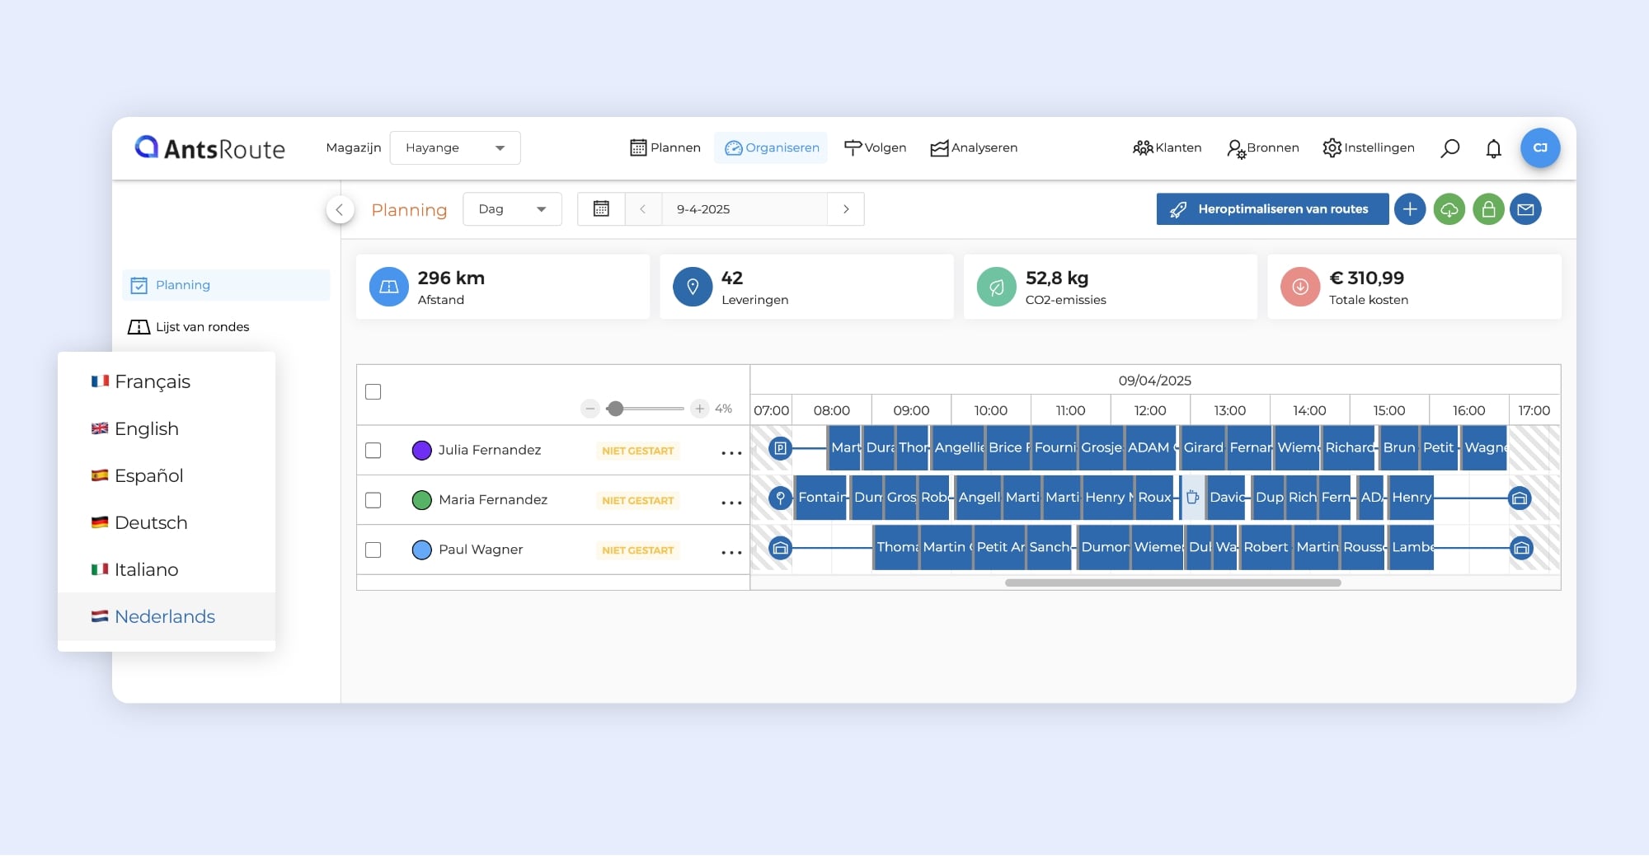Click the timeline zoom slider handle
Viewport: 1649px width, 856px height.
[615, 409]
